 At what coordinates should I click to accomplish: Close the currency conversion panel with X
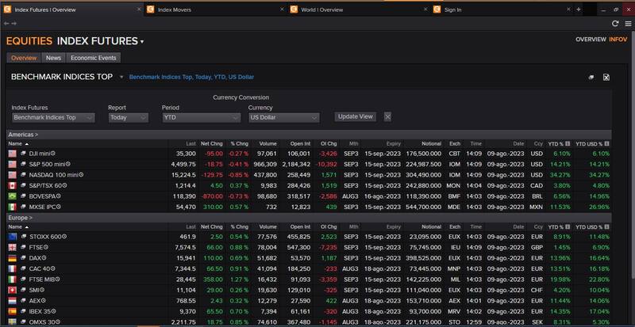tap(387, 116)
